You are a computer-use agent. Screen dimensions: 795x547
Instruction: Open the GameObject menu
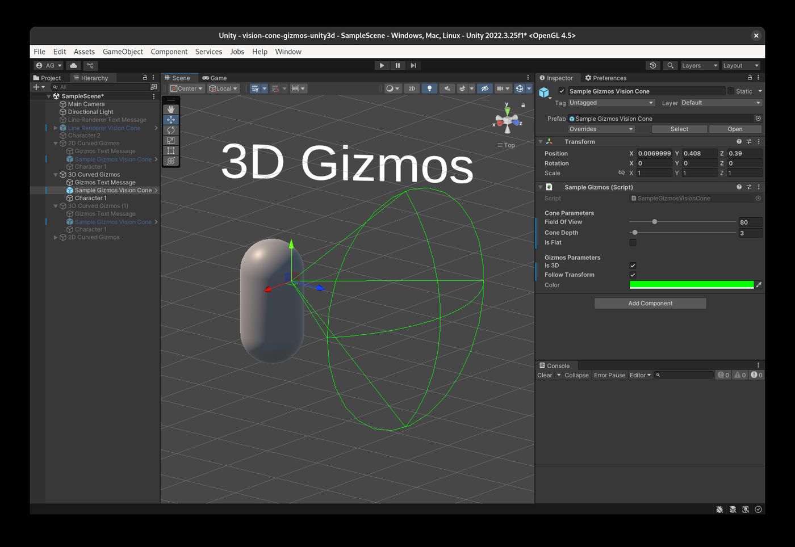click(123, 52)
